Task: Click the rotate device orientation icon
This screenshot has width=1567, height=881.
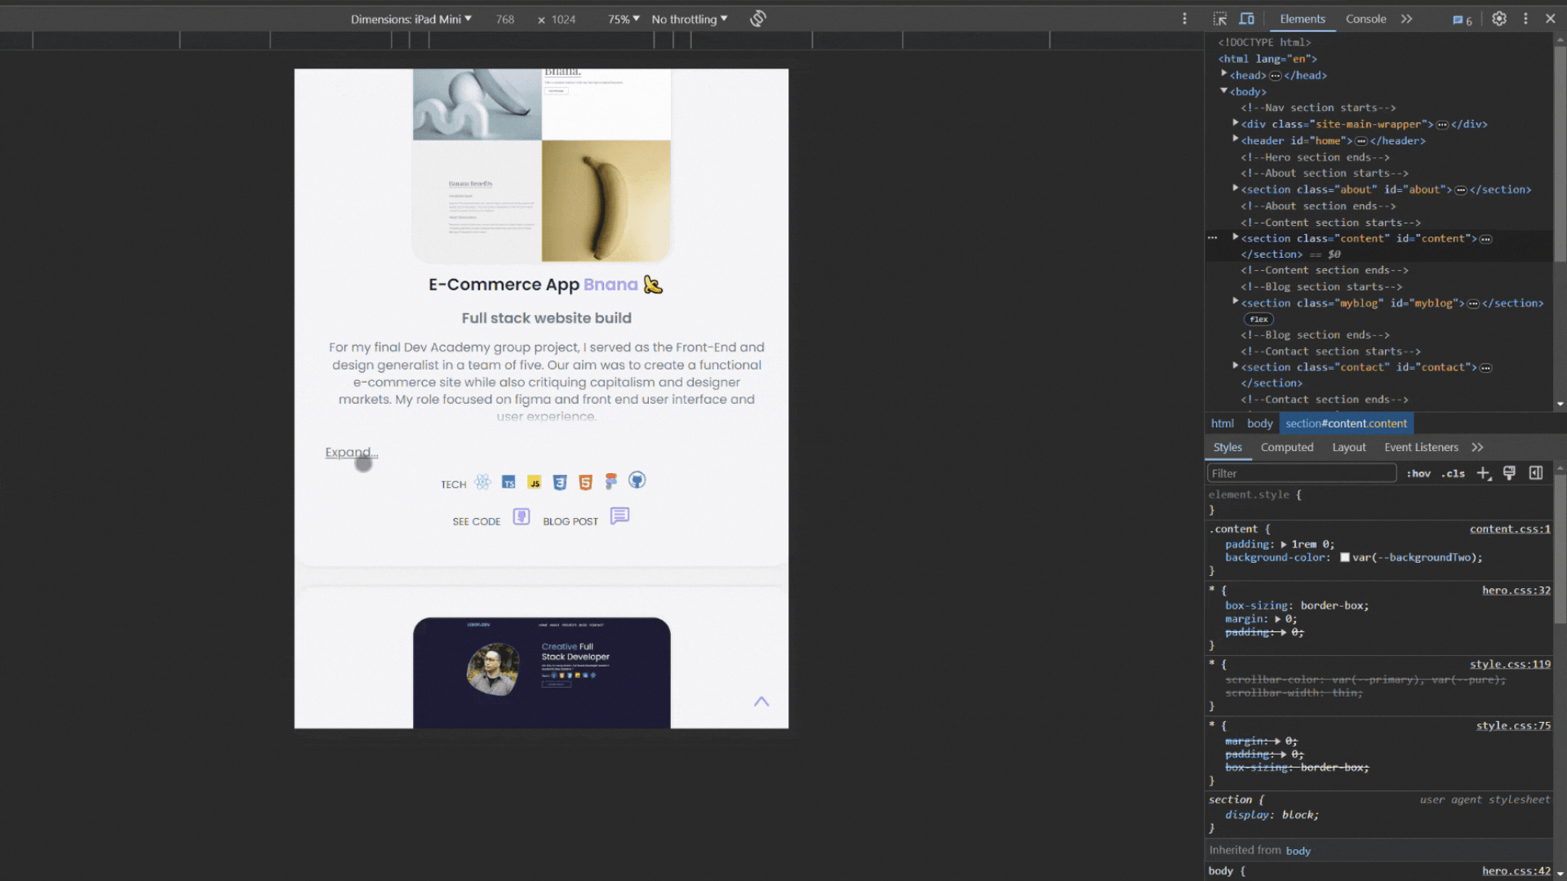Action: [758, 19]
